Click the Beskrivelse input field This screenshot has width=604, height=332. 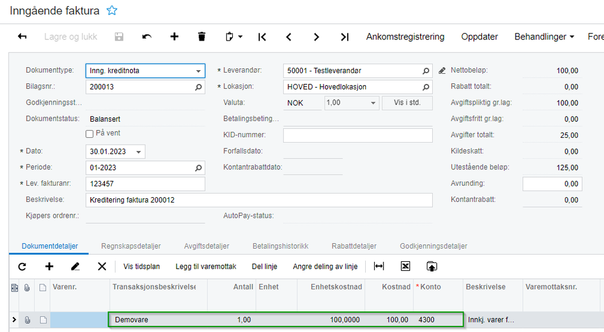[259, 200]
